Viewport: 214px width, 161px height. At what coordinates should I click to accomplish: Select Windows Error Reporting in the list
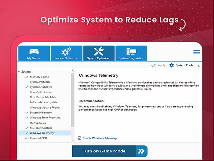pyautogui.click(x=45, y=118)
